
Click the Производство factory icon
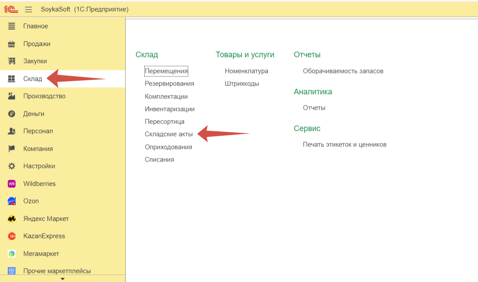coord(12,96)
